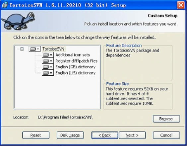Viewport: 187px width, 146px height.
Task: Open the Additional icon sets feature dropdown
Action: pos(48,55)
